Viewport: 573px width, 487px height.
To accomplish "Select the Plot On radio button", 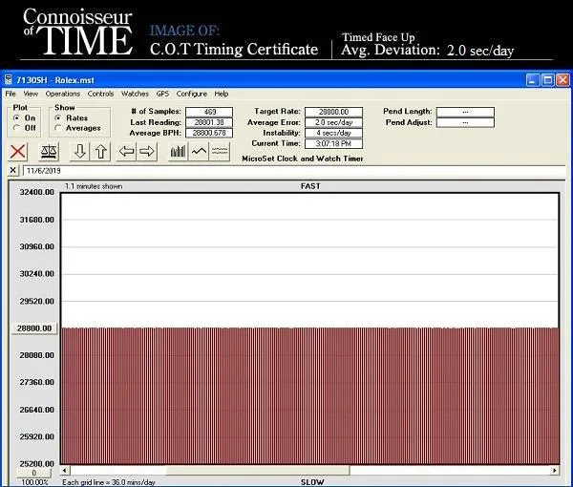I will point(16,118).
